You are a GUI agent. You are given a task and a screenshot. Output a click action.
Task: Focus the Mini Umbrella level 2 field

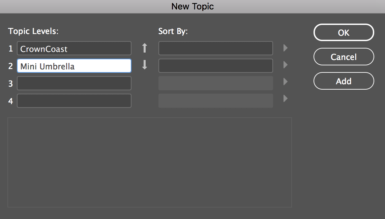[x=74, y=66]
